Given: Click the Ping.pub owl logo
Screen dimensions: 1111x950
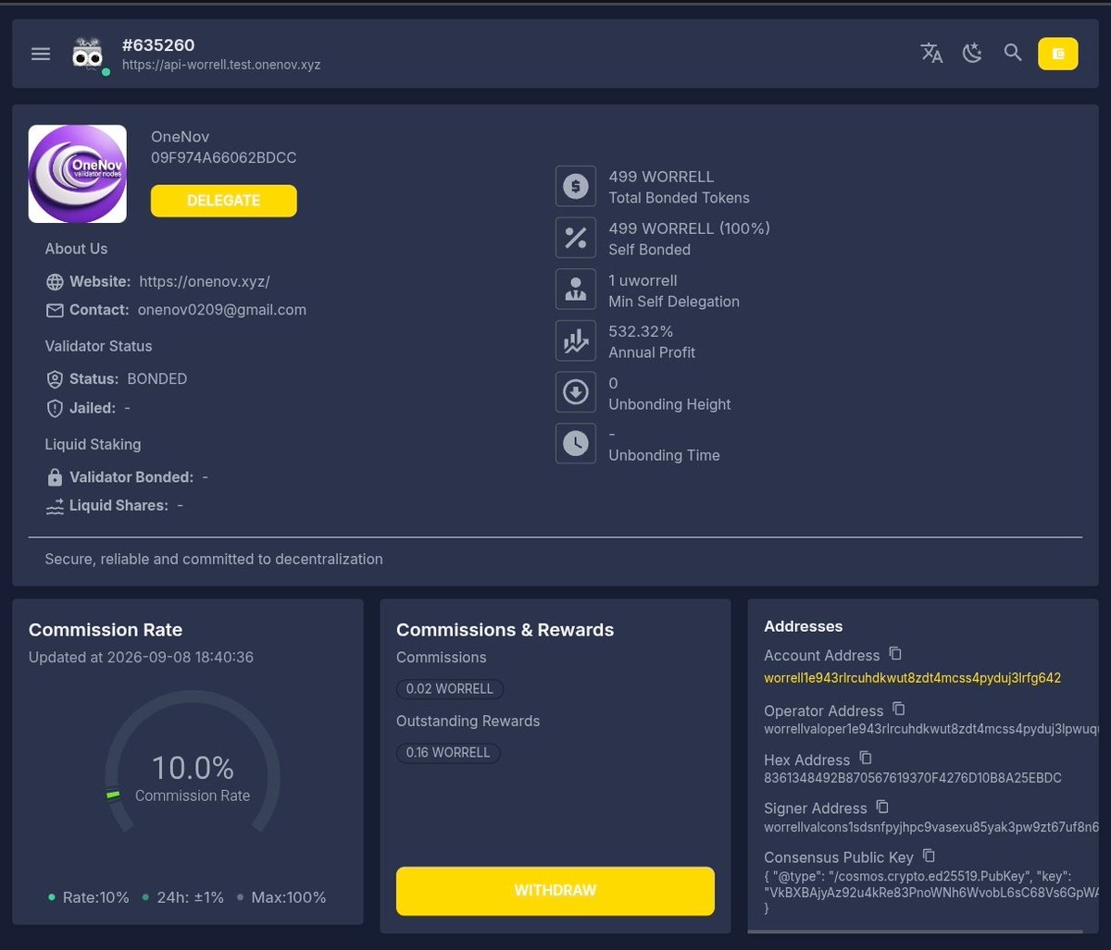Looking at the screenshot, I should point(88,55).
